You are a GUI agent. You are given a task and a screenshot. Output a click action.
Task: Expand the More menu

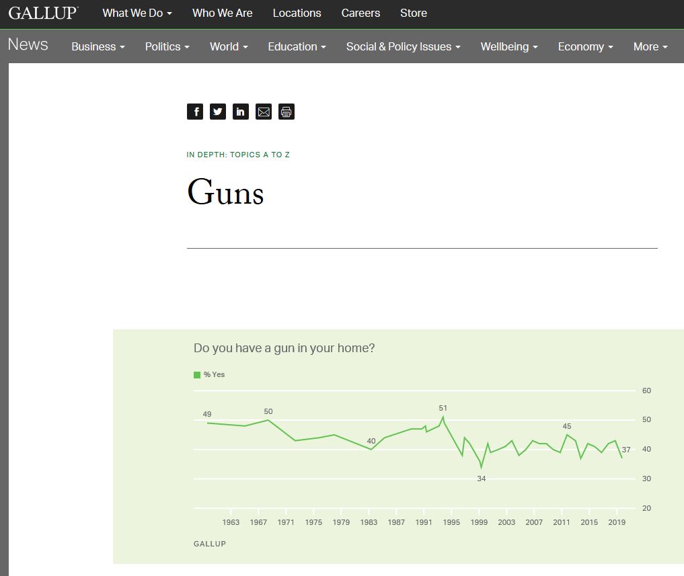tap(650, 46)
